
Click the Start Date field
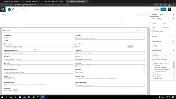[x=39, y=59]
